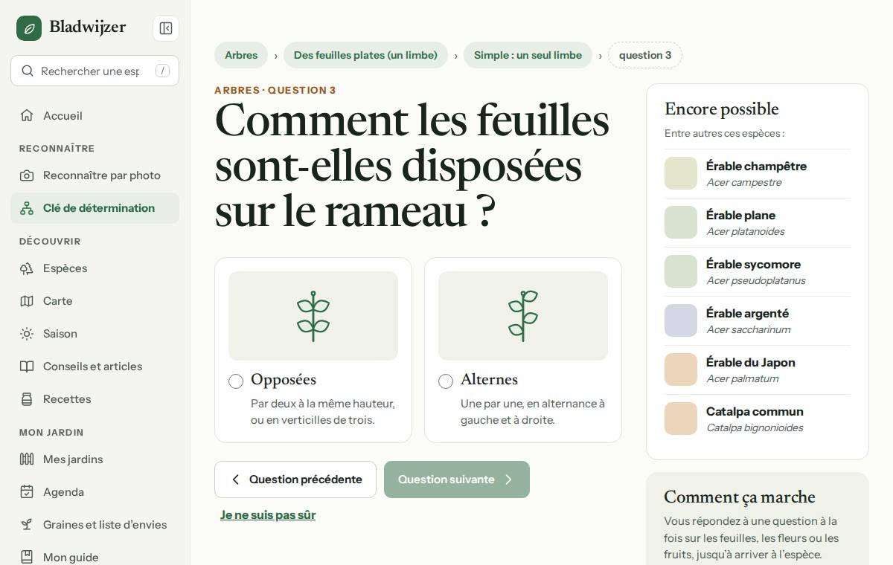The width and height of the screenshot is (893, 565).
Task: Click the Graines et liste d'envies sprout icon
Action: point(27,525)
